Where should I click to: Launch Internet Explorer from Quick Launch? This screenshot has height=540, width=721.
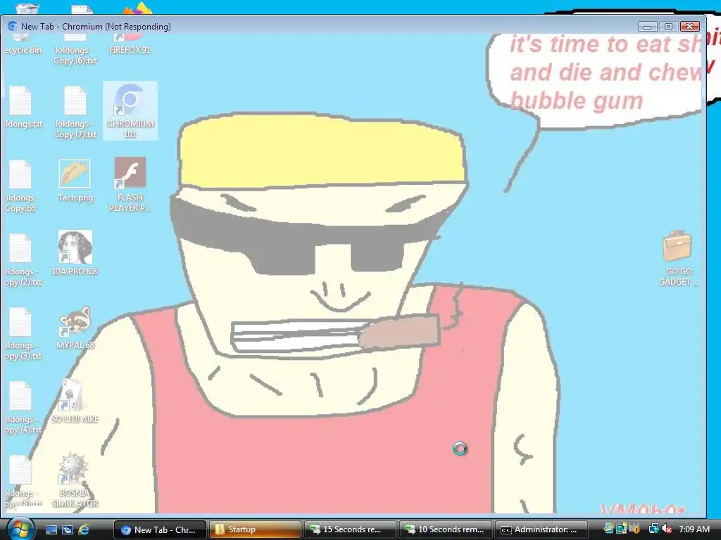pyautogui.click(x=84, y=529)
